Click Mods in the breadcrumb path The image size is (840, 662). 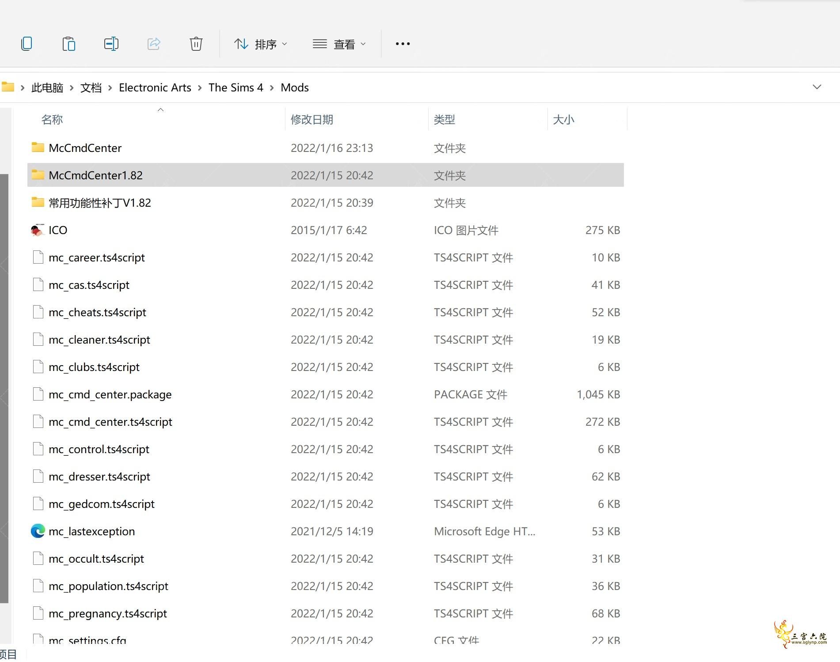[295, 87]
